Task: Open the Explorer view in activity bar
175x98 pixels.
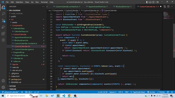Action: pyautogui.click(x=3, y=8)
